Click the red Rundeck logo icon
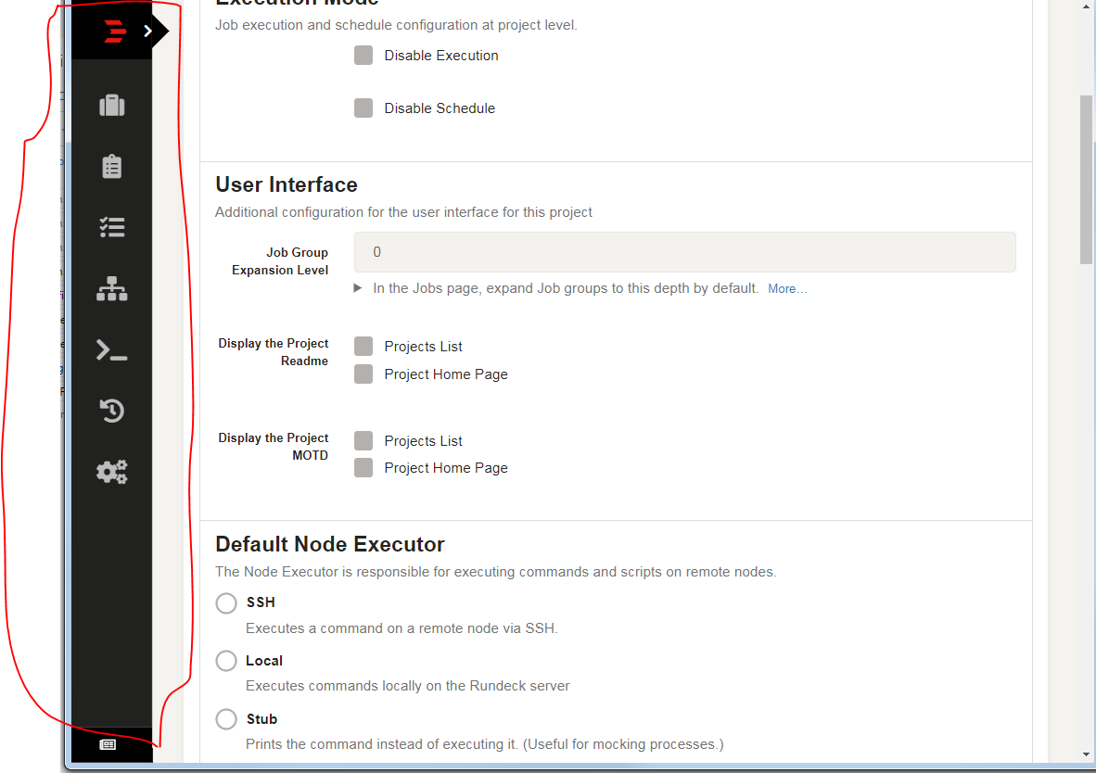This screenshot has width=1096, height=773. pos(115,32)
